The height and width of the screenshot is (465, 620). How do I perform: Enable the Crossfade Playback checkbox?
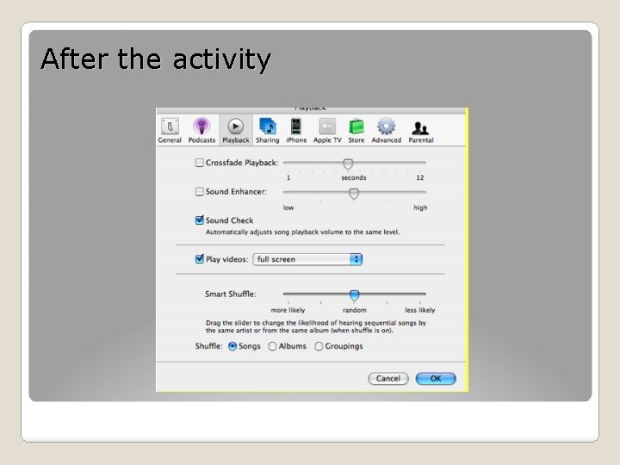point(200,163)
